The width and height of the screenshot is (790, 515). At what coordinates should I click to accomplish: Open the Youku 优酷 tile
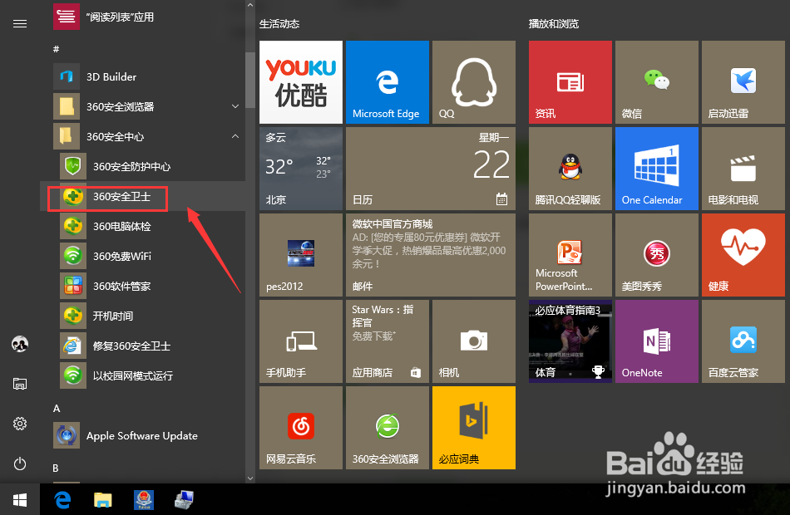[300, 81]
